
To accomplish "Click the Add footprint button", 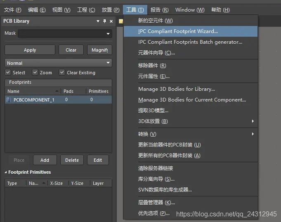I will pos(45,160).
